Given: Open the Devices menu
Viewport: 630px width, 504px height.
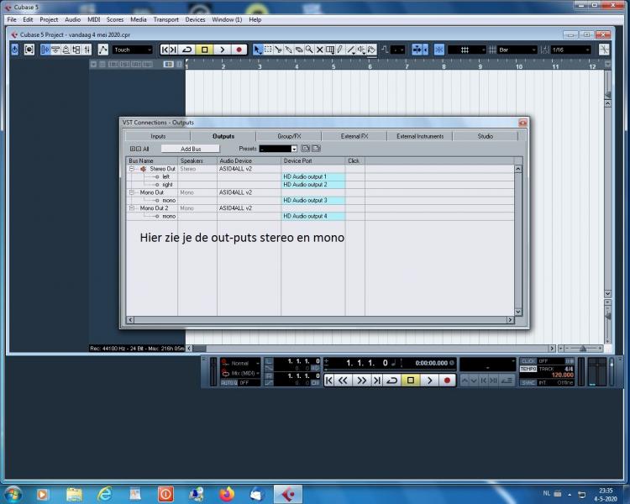Looking at the screenshot, I should click(x=195, y=19).
